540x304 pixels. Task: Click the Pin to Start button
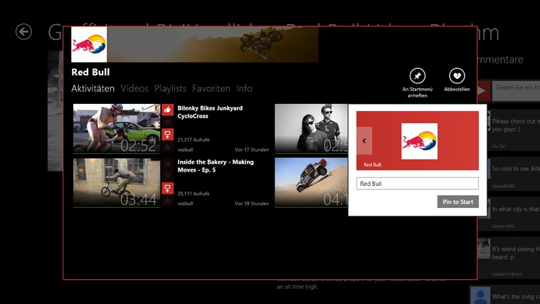pos(457,201)
